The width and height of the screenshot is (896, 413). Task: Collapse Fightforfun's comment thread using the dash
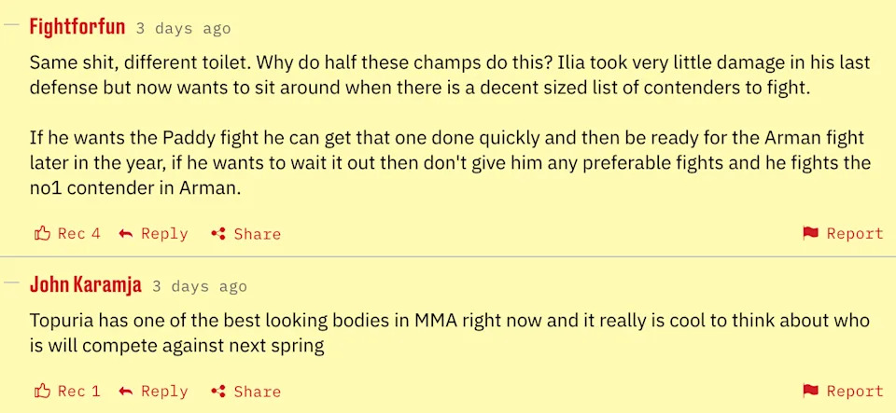click(x=11, y=25)
